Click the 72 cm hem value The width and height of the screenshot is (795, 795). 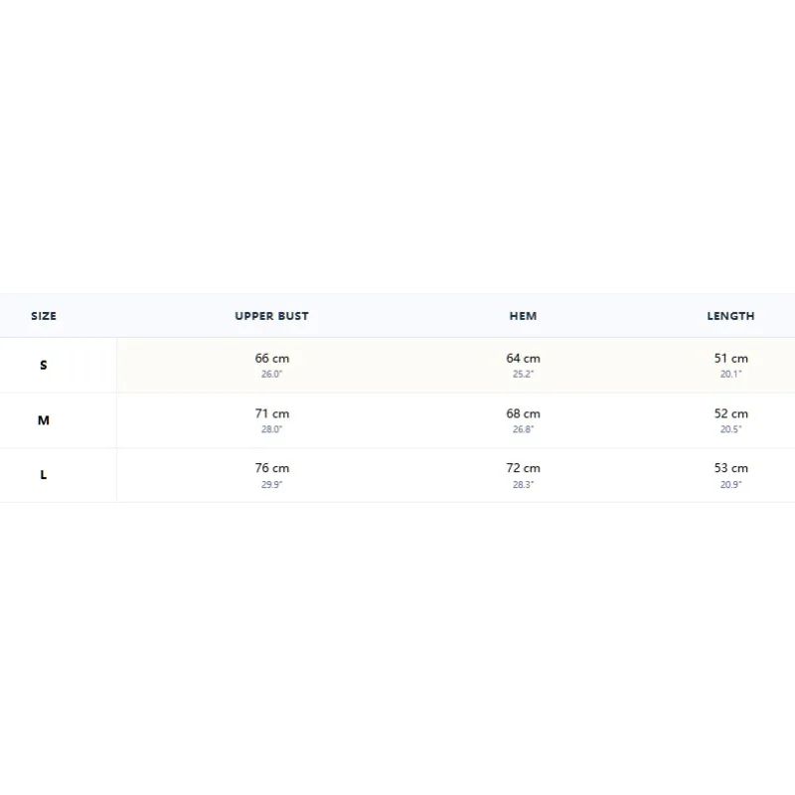pyautogui.click(x=523, y=468)
